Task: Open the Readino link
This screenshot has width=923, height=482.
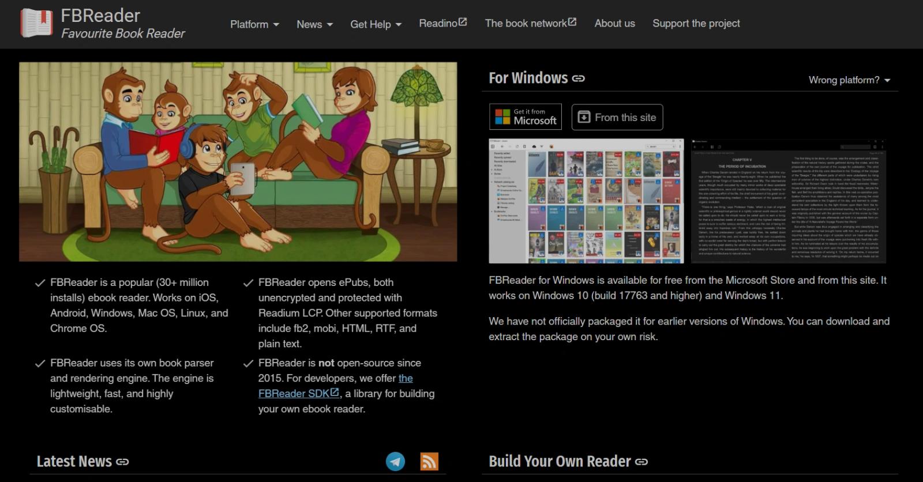Action: (x=442, y=23)
